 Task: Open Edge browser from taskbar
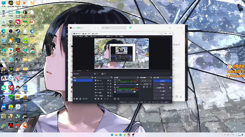pyautogui.click(x=120, y=135)
